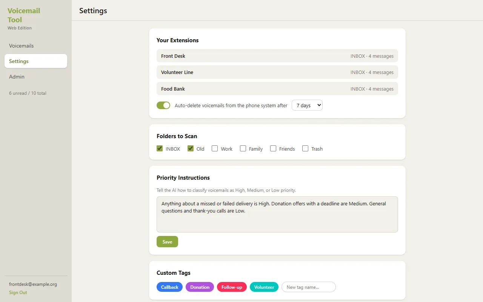Open the 7 days auto-delete dropdown

(x=307, y=105)
